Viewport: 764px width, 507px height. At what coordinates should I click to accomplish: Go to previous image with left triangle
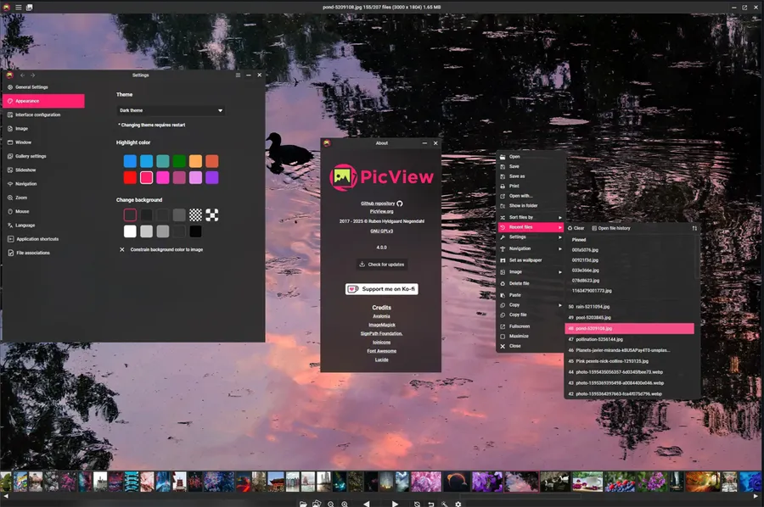tap(367, 504)
